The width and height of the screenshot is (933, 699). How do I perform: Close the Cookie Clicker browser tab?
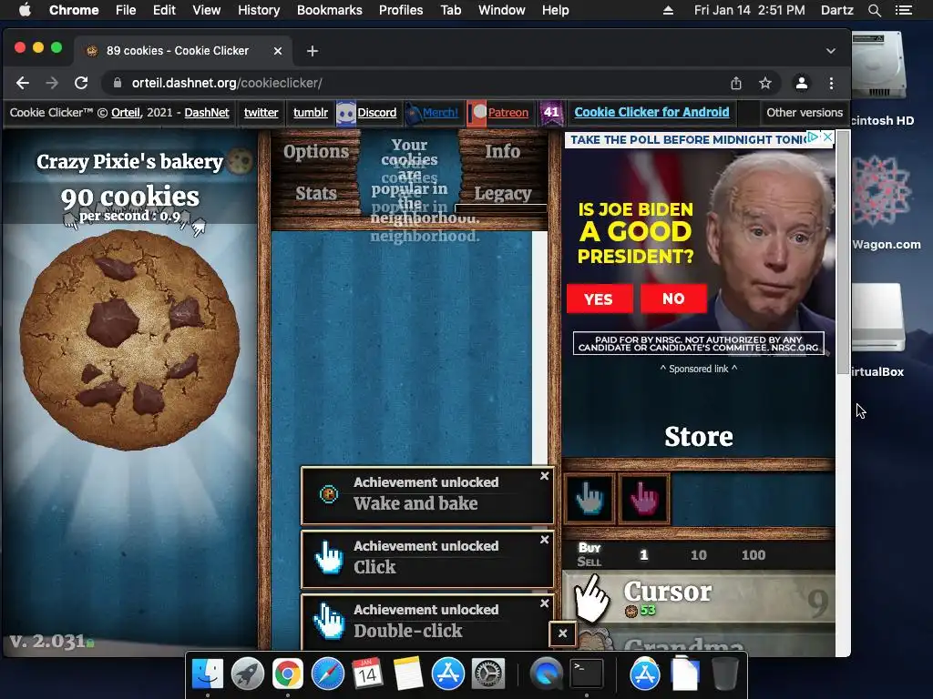coord(277,51)
